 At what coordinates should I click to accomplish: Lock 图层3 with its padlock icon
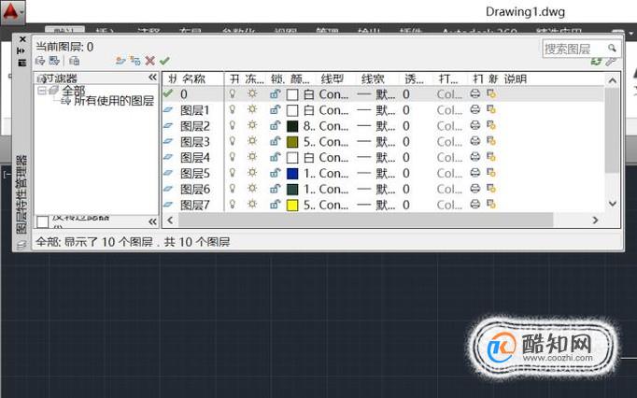coord(276,141)
